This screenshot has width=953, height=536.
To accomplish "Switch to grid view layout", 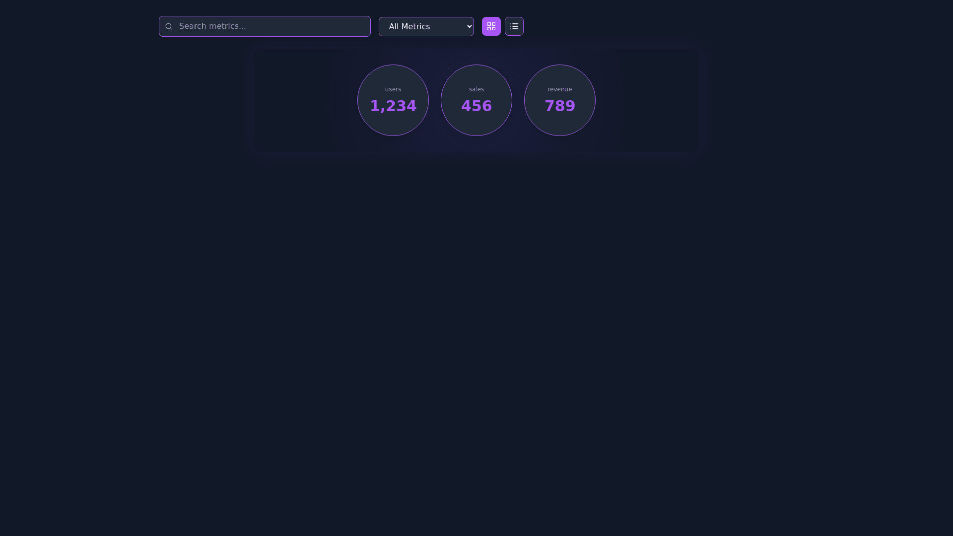I will 491,26.
